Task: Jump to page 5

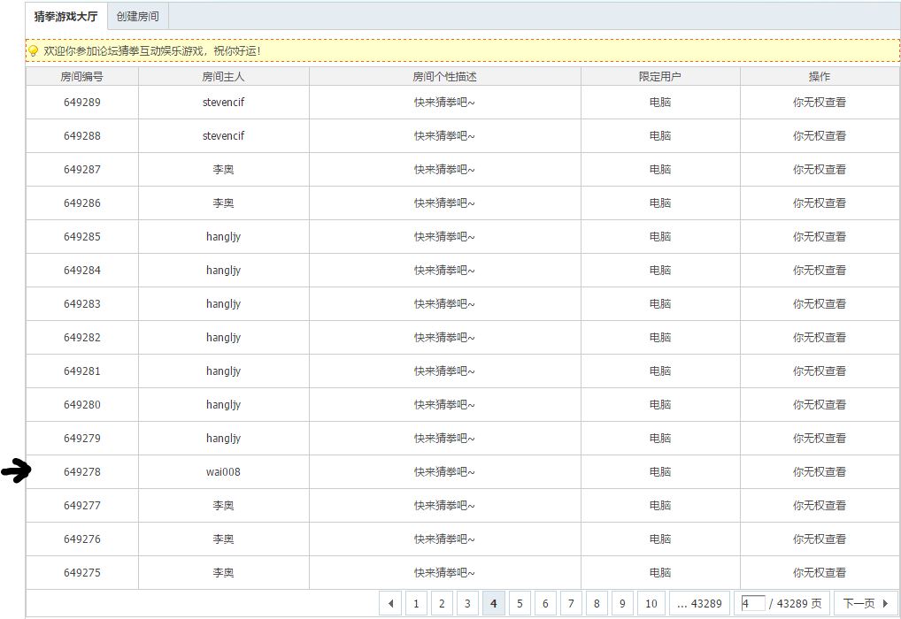Action: (520, 604)
